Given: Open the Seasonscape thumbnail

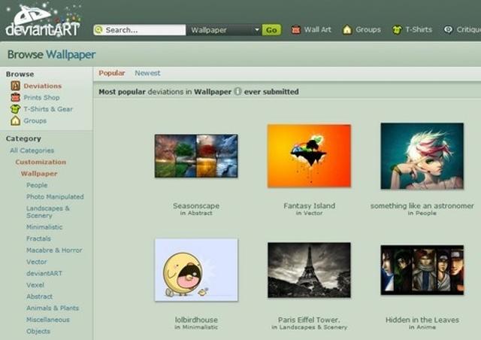Looking at the screenshot, I should tap(196, 156).
